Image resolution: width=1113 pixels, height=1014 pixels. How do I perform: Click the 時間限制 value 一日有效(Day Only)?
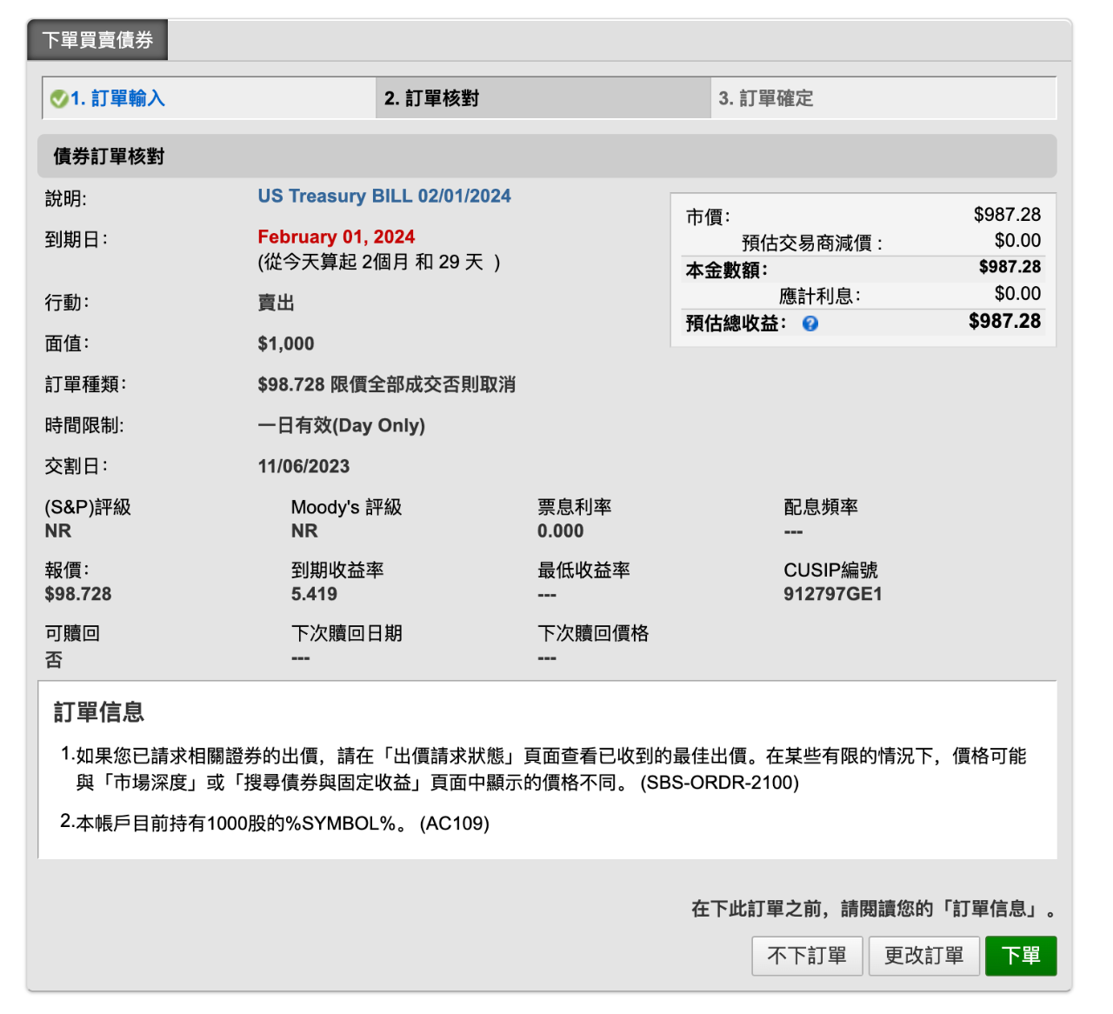pos(341,425)
